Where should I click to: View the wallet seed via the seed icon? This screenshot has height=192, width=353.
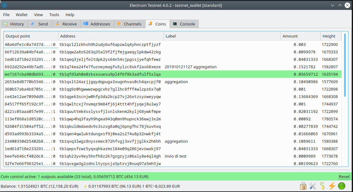[x=322, y=186]
